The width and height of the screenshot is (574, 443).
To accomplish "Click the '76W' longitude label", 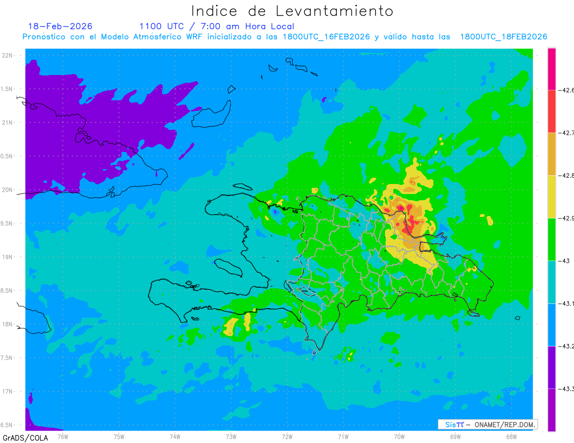I will (x=63, y=437).
